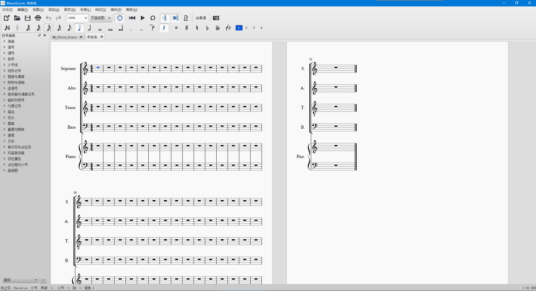Flip stem direction with the flip icon
This screenshot has height=291, width=536.
[228, 28]
